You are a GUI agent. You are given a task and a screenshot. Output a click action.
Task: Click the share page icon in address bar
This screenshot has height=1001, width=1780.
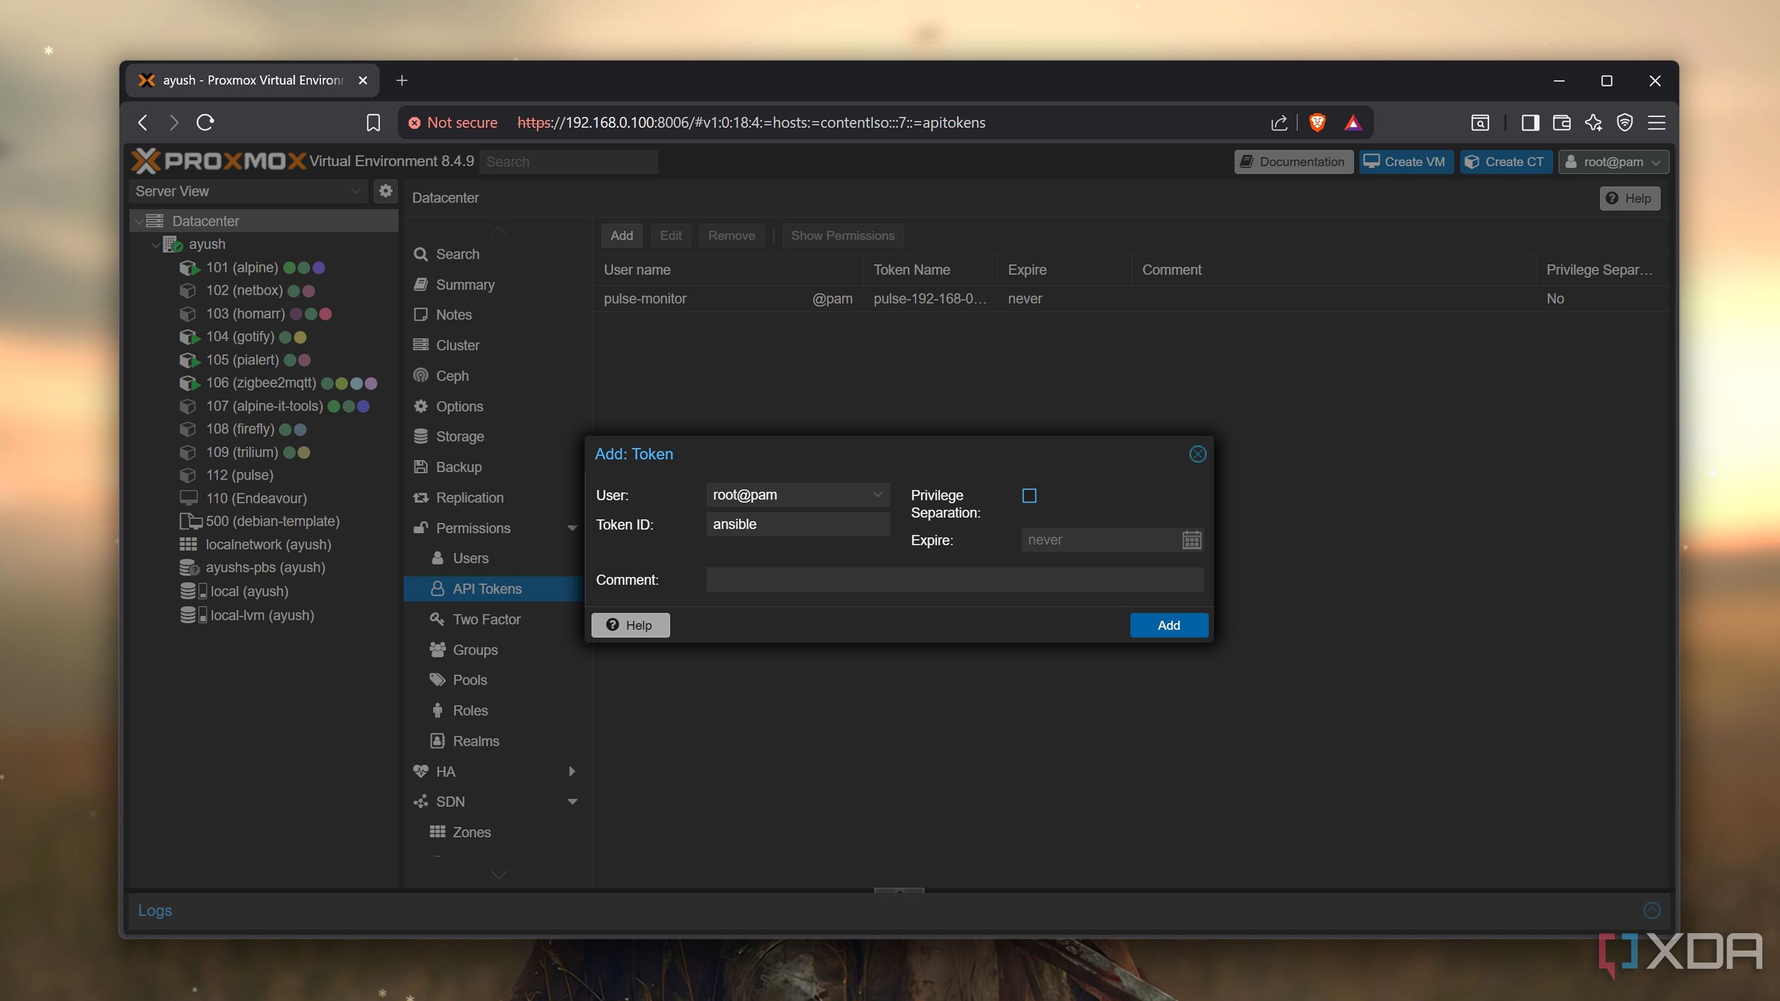coord(1279,122)
